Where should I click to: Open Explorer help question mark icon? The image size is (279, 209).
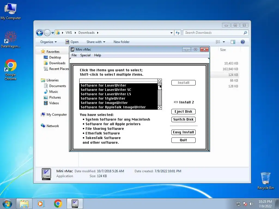click(x=243, y=42)
